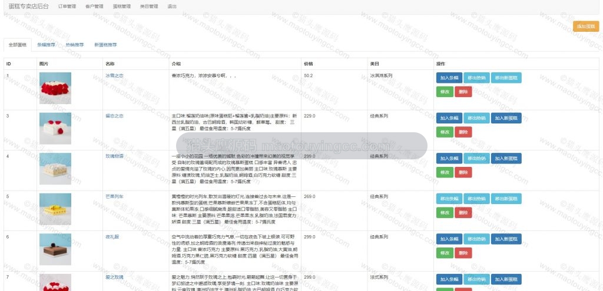Click 删除 for 夜礼服
This screenshot has height=291, width=603.
(463, 253)
